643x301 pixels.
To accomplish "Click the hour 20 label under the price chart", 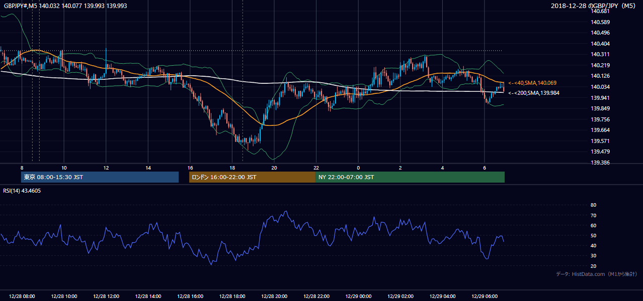I will coord(274,168).
